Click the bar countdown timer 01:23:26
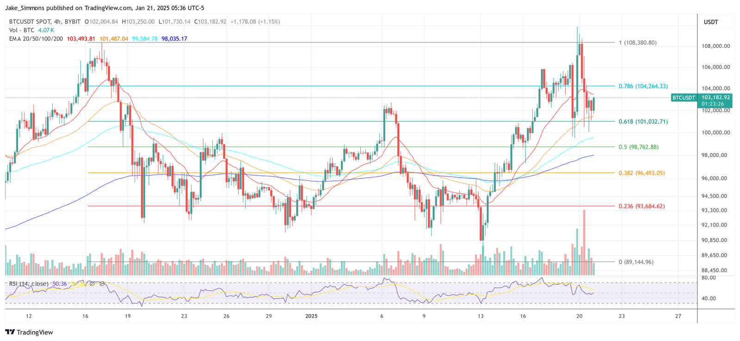This screenshot has height=341, width=740. pos(713,104)
